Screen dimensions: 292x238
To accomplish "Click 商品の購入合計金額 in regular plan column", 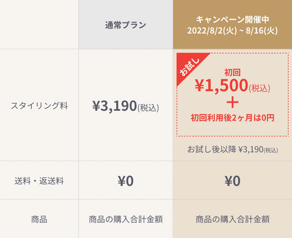I will 126,219.
